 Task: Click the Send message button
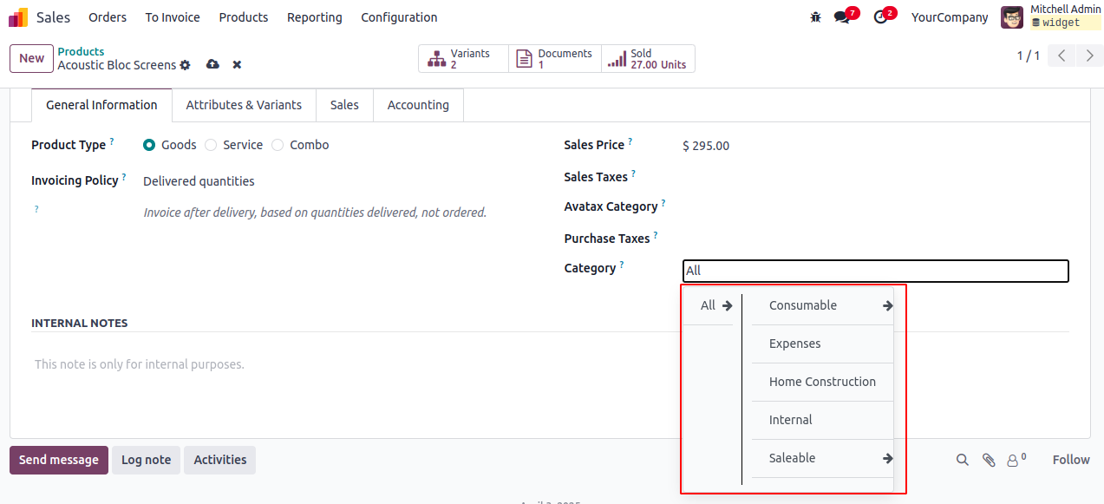point(59,461)
